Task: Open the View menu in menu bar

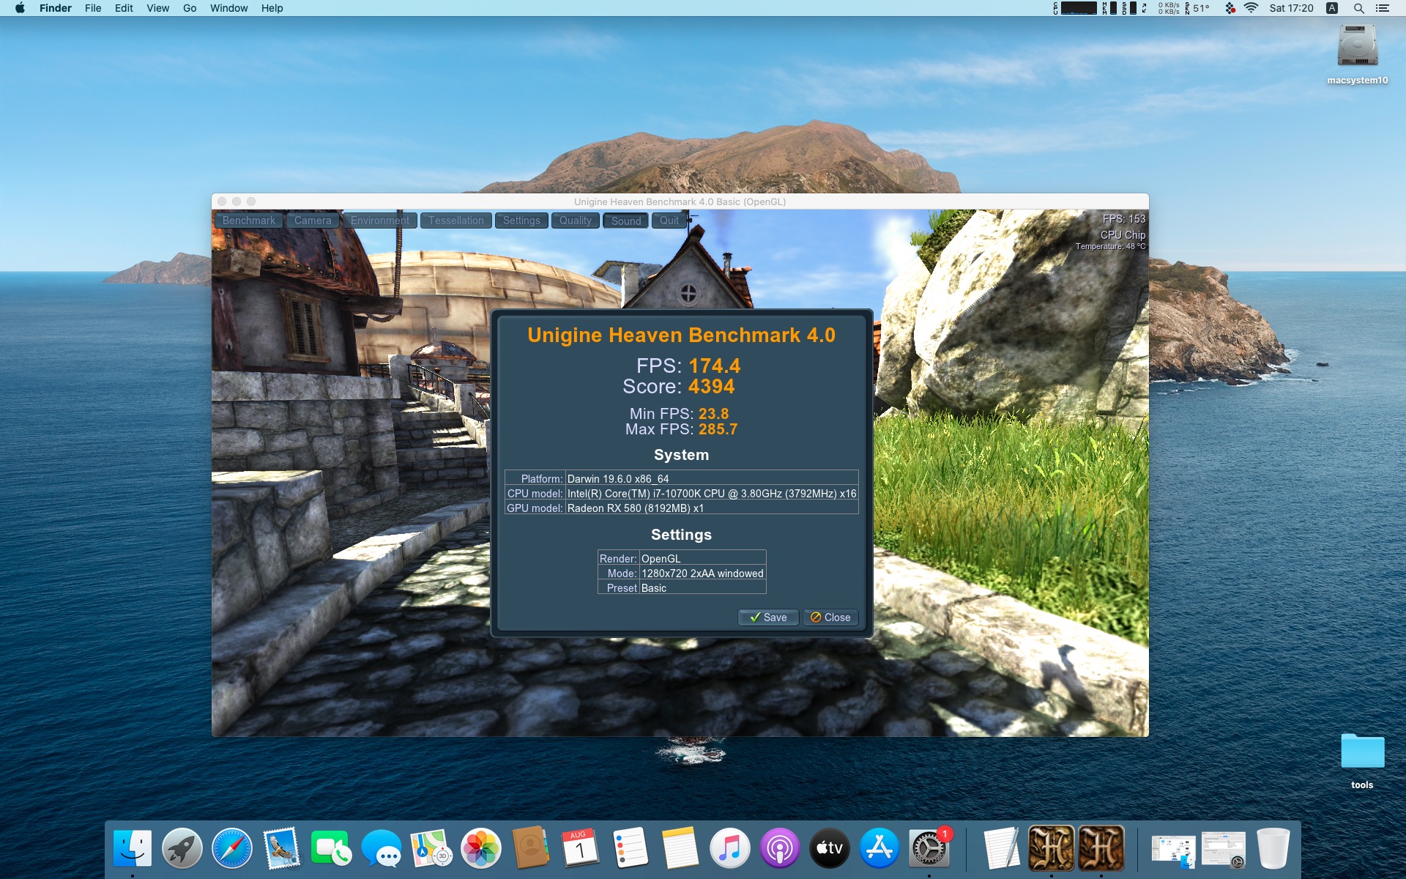Action: (x=157, y=8)
